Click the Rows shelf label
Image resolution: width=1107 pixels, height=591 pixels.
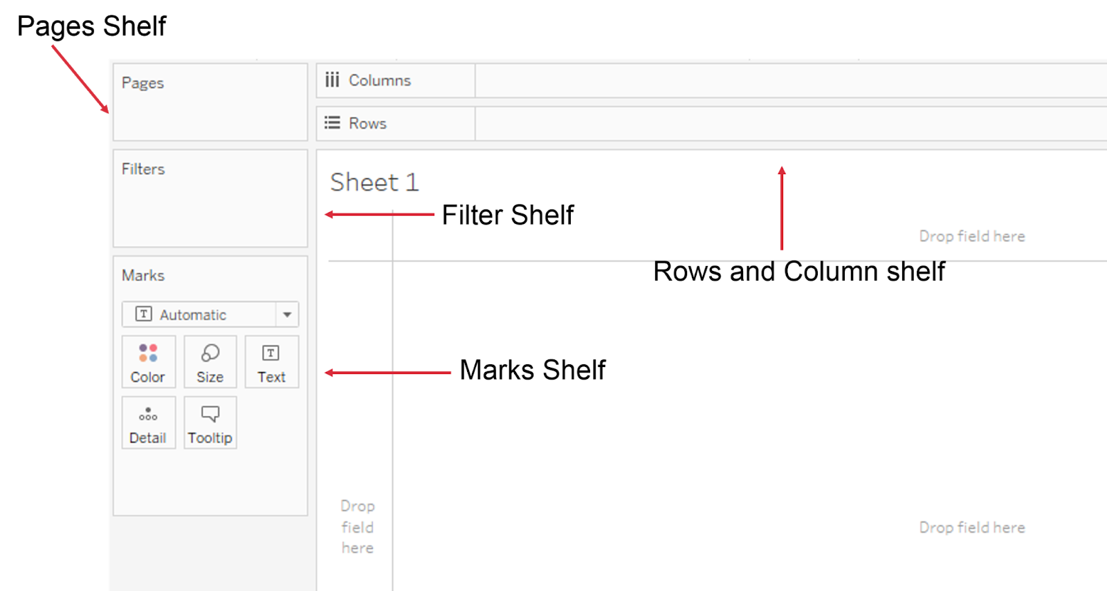pos(367,124)
